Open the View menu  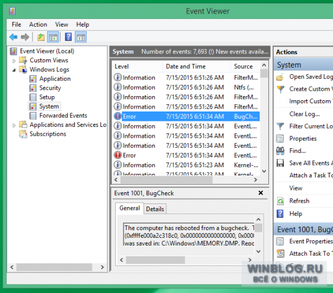coord(62,24)
